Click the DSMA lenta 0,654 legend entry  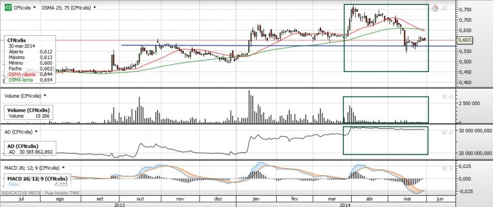click(30, 80)
